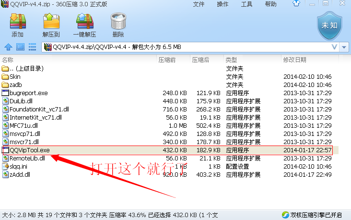
Task: Select the file name QQVipTool.exe
Action: pyautogui.click(x=30, y=150)
